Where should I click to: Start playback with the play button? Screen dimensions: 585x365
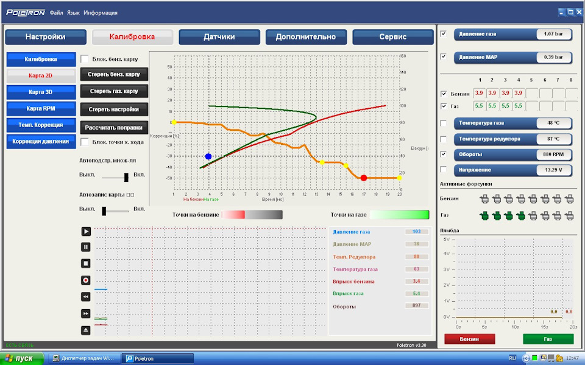86,231
